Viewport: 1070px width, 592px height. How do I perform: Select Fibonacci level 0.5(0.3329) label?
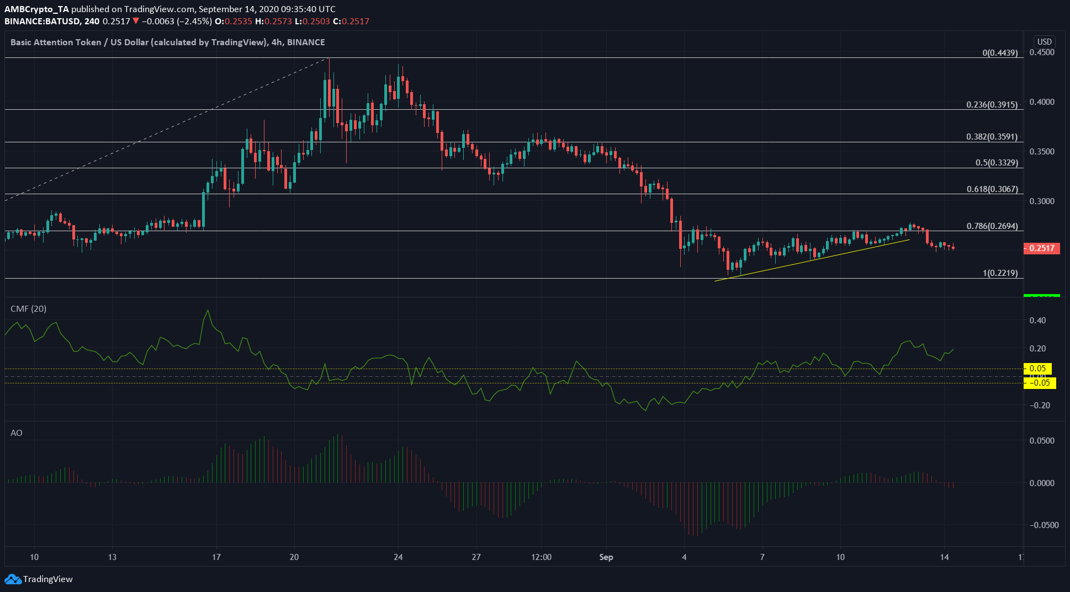coord(997,163)
